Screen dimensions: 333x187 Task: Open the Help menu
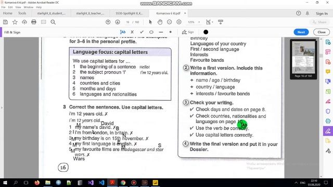tap(39, 7)
